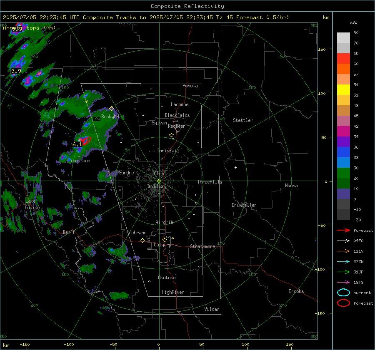Viewport: 375px width, 350px height.
Task: Click the purple swatch at 39 dBZ
Action: (x=343, y=141)
